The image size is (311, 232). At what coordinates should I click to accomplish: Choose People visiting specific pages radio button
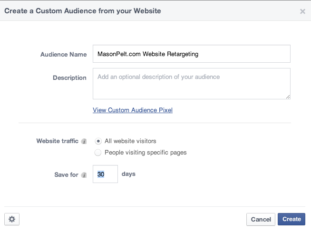point(98,153)
